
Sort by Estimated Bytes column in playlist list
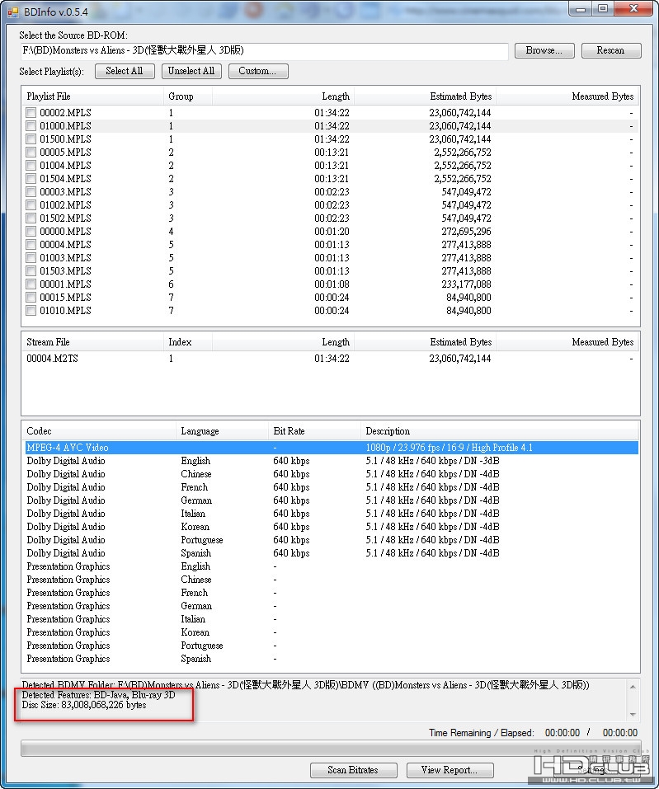coord(425,96)
